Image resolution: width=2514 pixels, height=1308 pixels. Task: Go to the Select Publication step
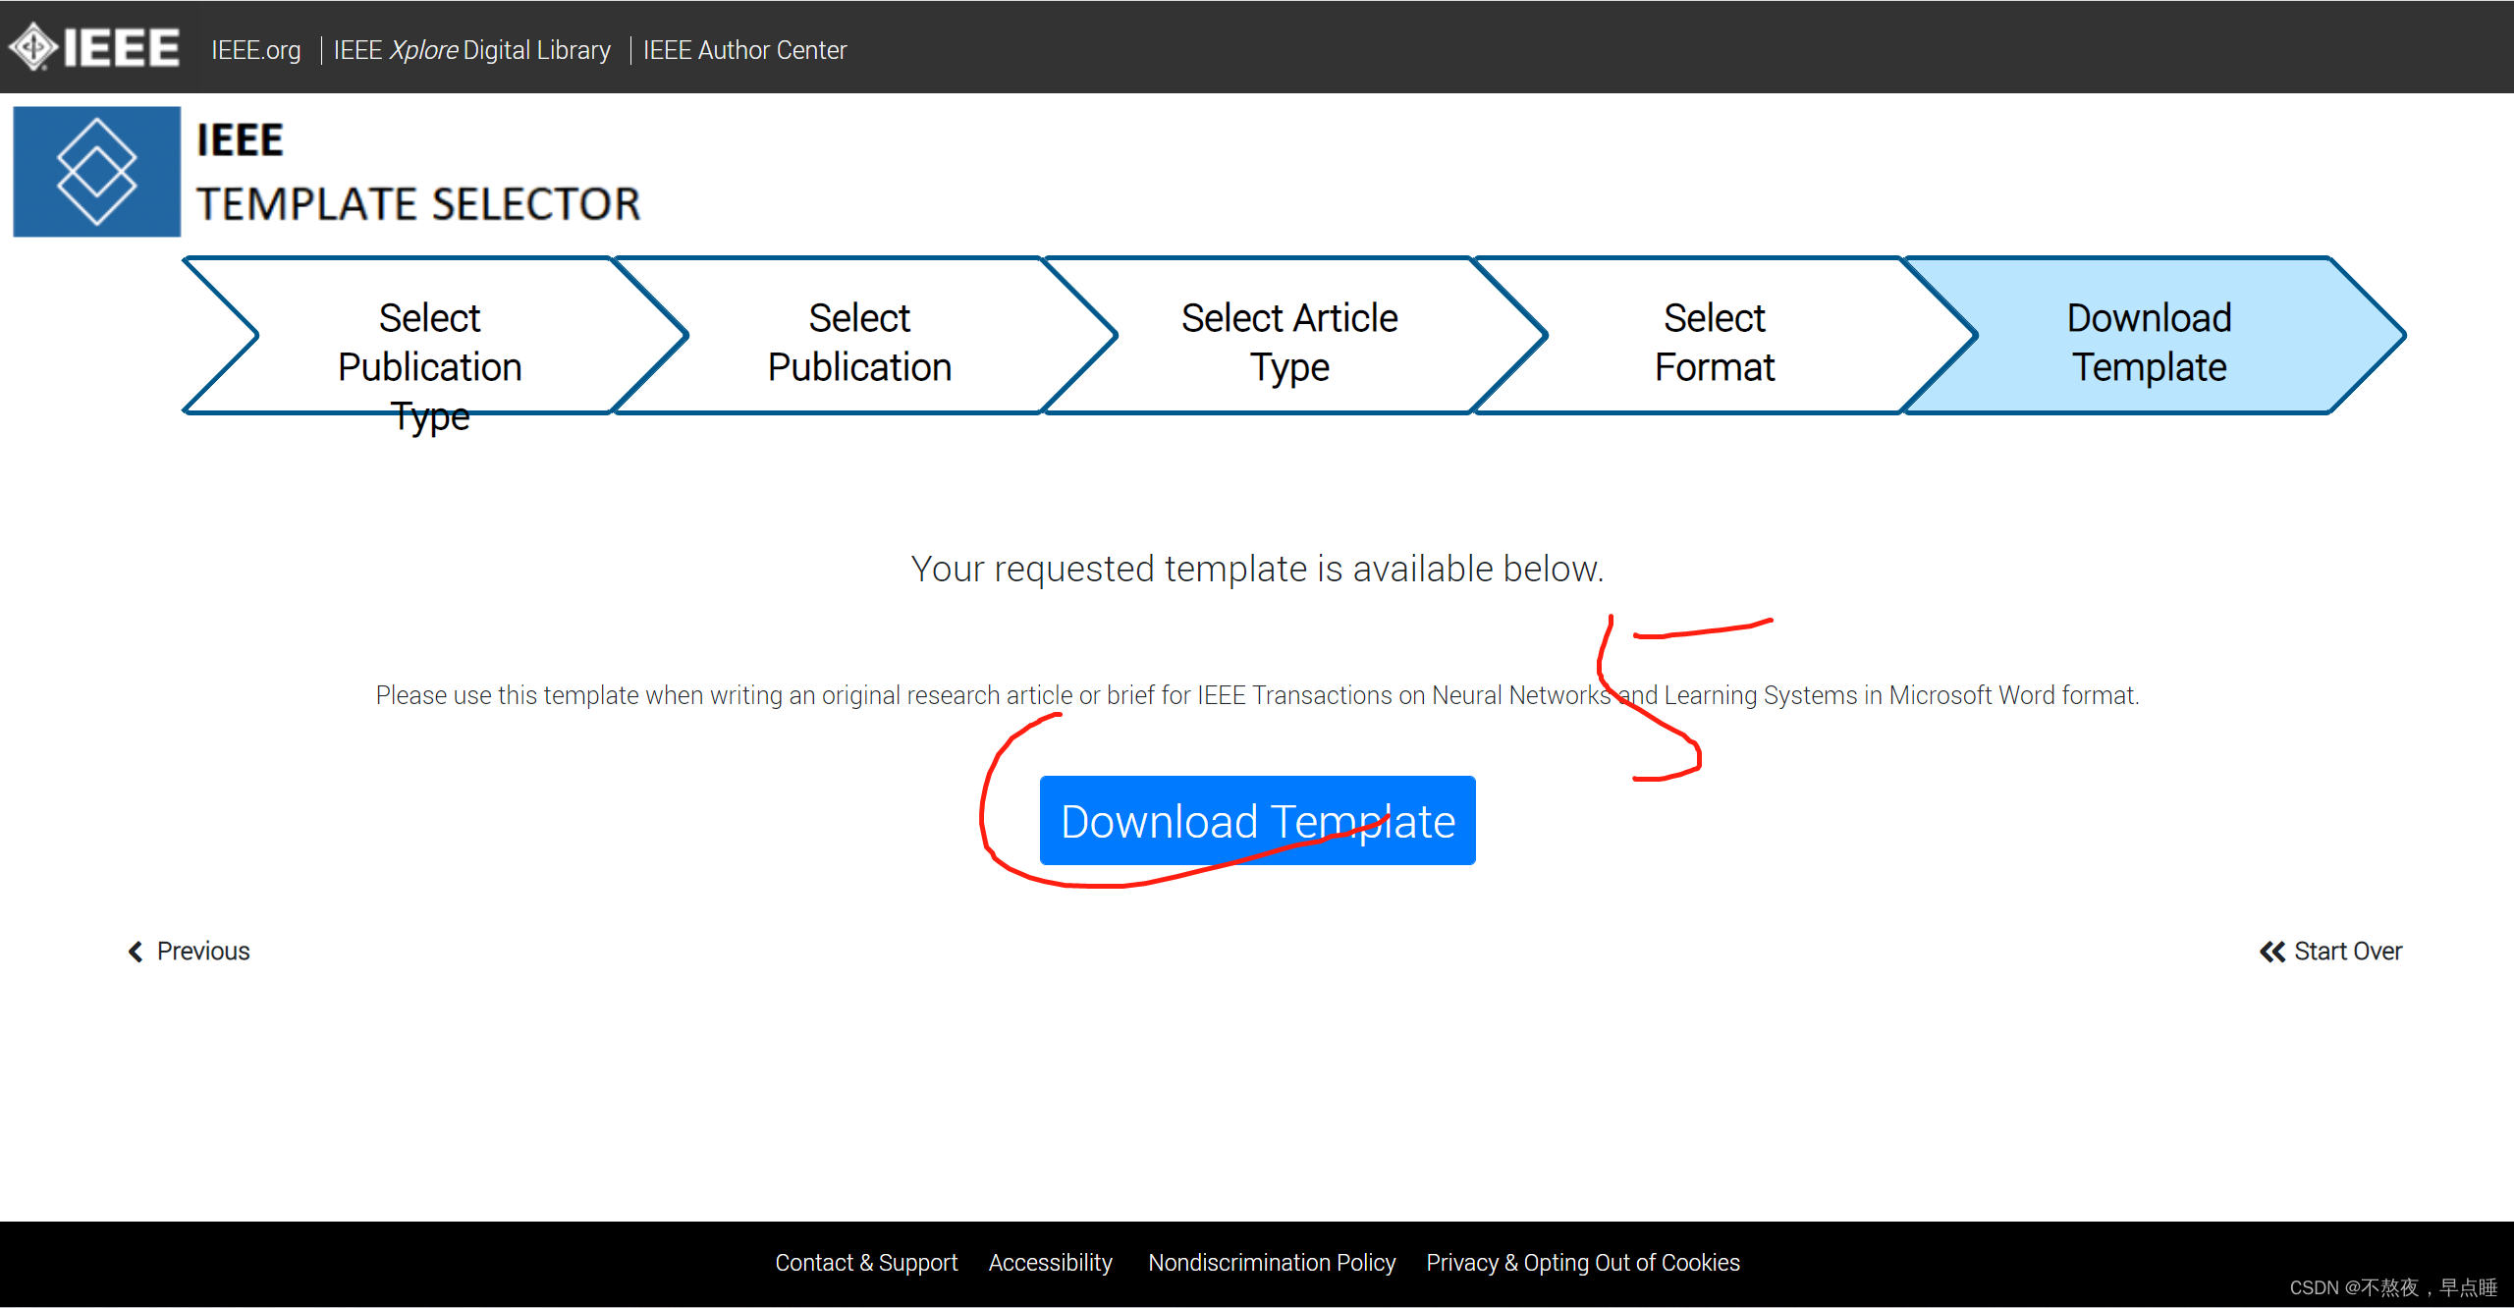click(x=859, y=342)
